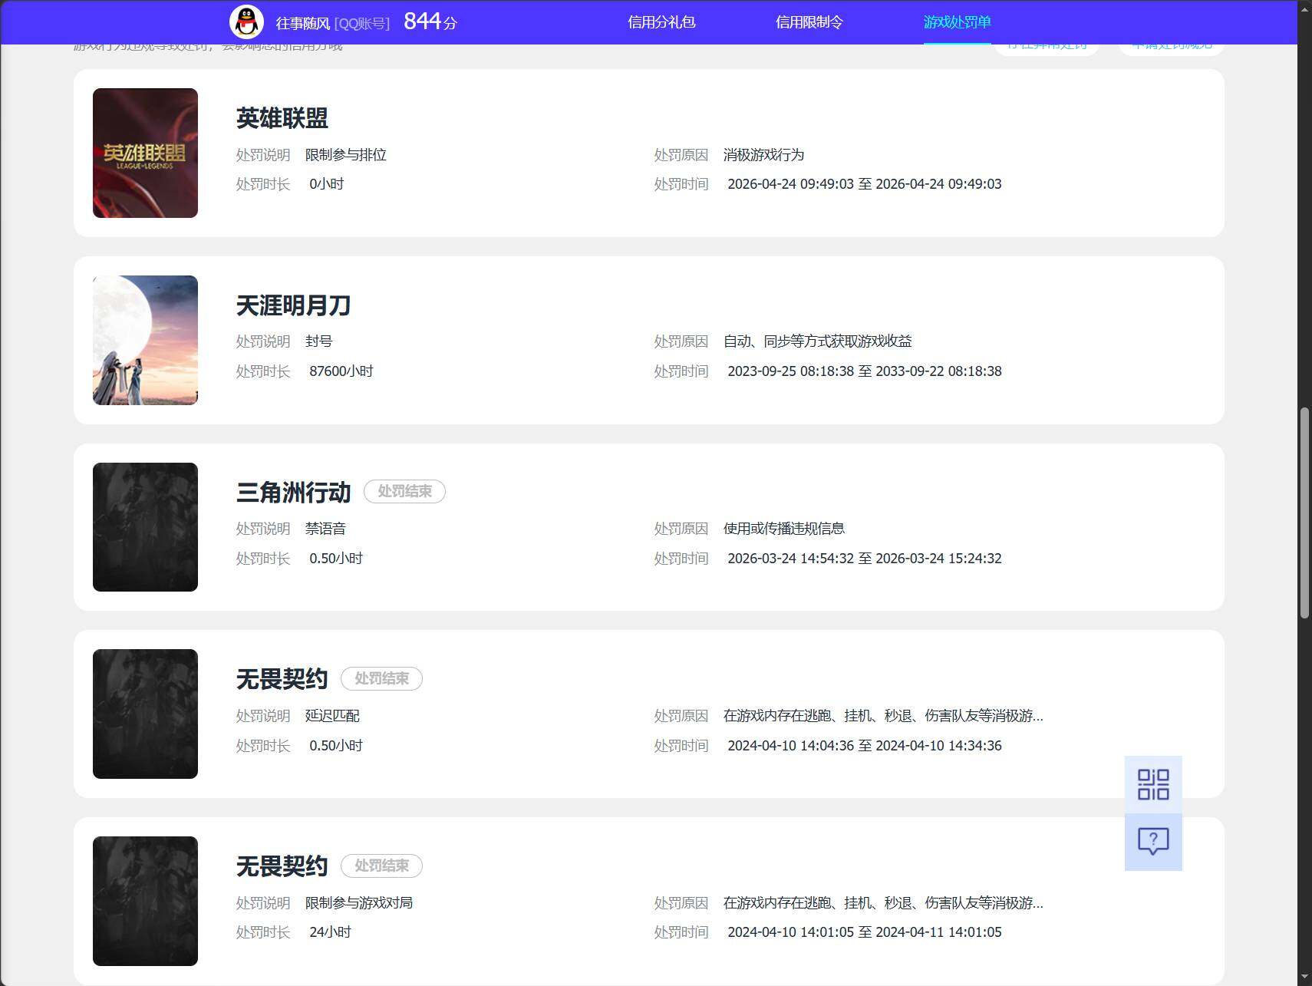Open the 英雄联盟 game cover thumbnail
Image resolution: width=1312 pixels, height=986 pixels.
145,153
